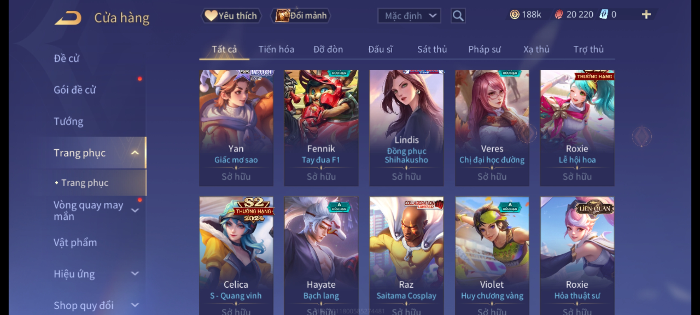Tap the plus icon to add currency
This screenshot has width=700, height=315.
pyautogui.click(x=646, y=14)
